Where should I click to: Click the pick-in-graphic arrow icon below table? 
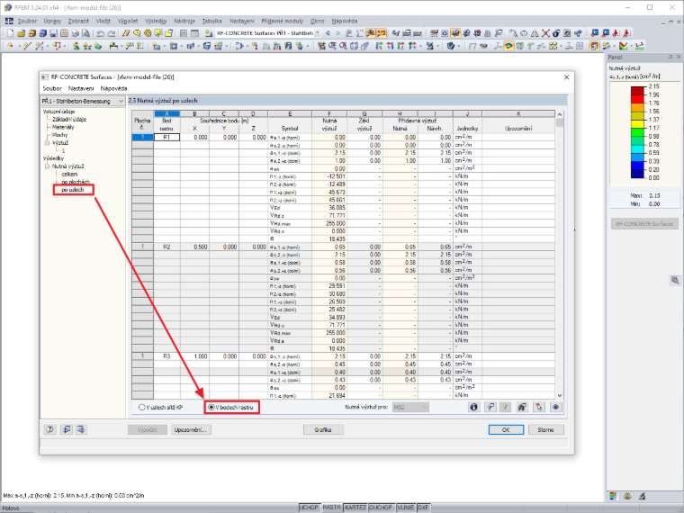[539, 407]
